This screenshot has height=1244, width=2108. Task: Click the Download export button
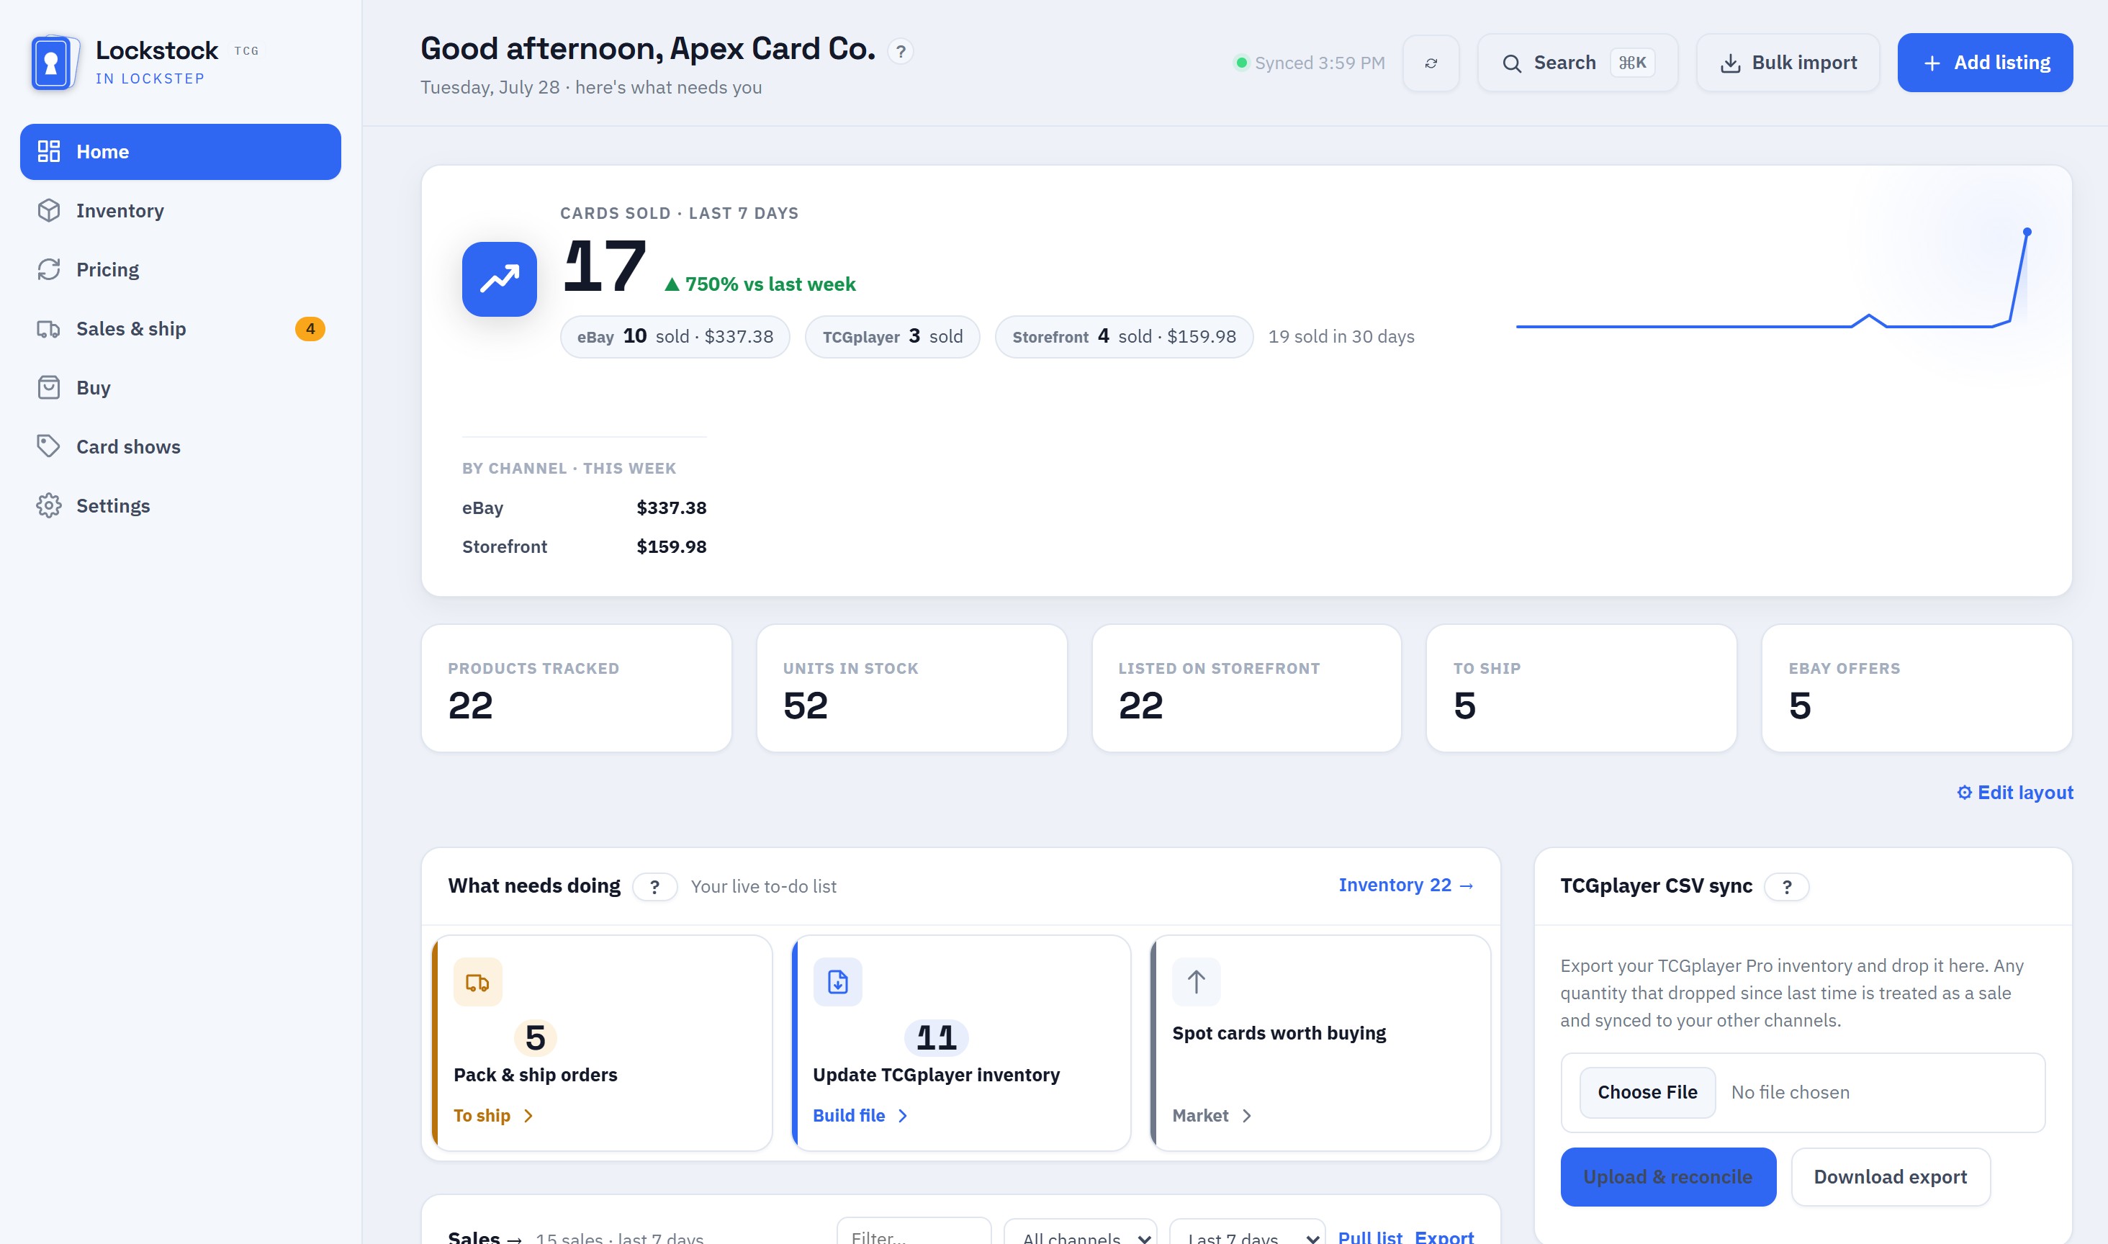pos(1890,1177)
